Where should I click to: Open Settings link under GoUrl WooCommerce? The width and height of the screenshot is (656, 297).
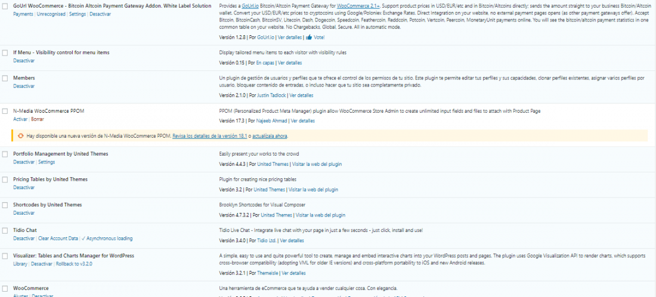coord(78,14)
